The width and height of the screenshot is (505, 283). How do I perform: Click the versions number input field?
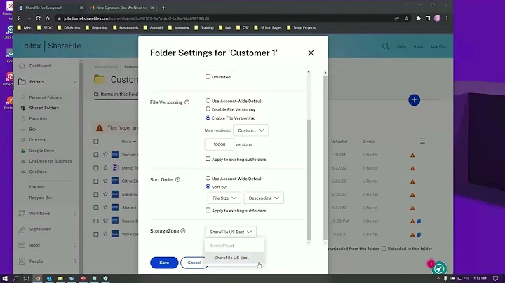(220, 144)
